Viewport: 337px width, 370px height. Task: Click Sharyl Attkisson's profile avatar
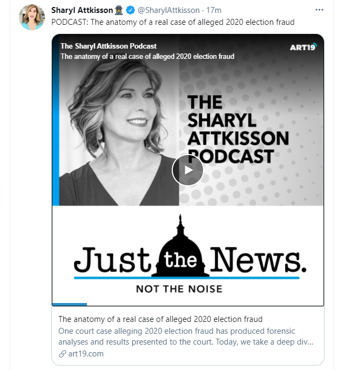tap(32, 17)
